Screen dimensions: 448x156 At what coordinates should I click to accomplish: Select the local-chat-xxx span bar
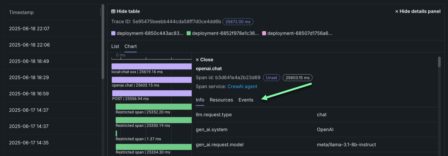point(151,66)
